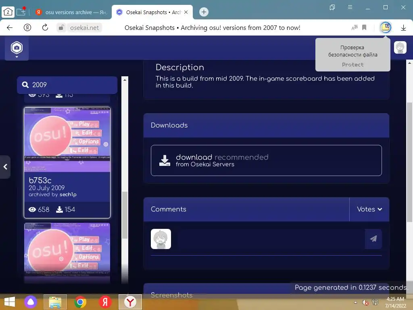
Task: Open the Windows Start button
Action: pos(10,302)
